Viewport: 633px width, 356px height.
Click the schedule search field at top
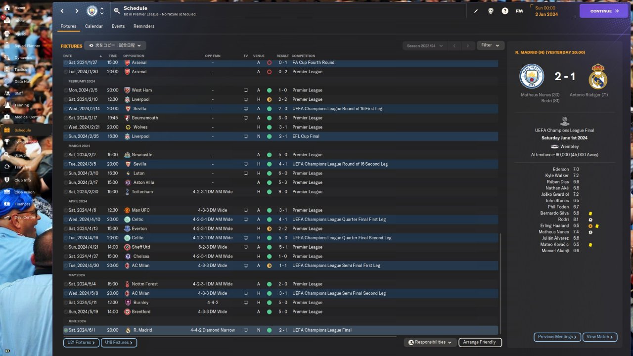point(289,11)
